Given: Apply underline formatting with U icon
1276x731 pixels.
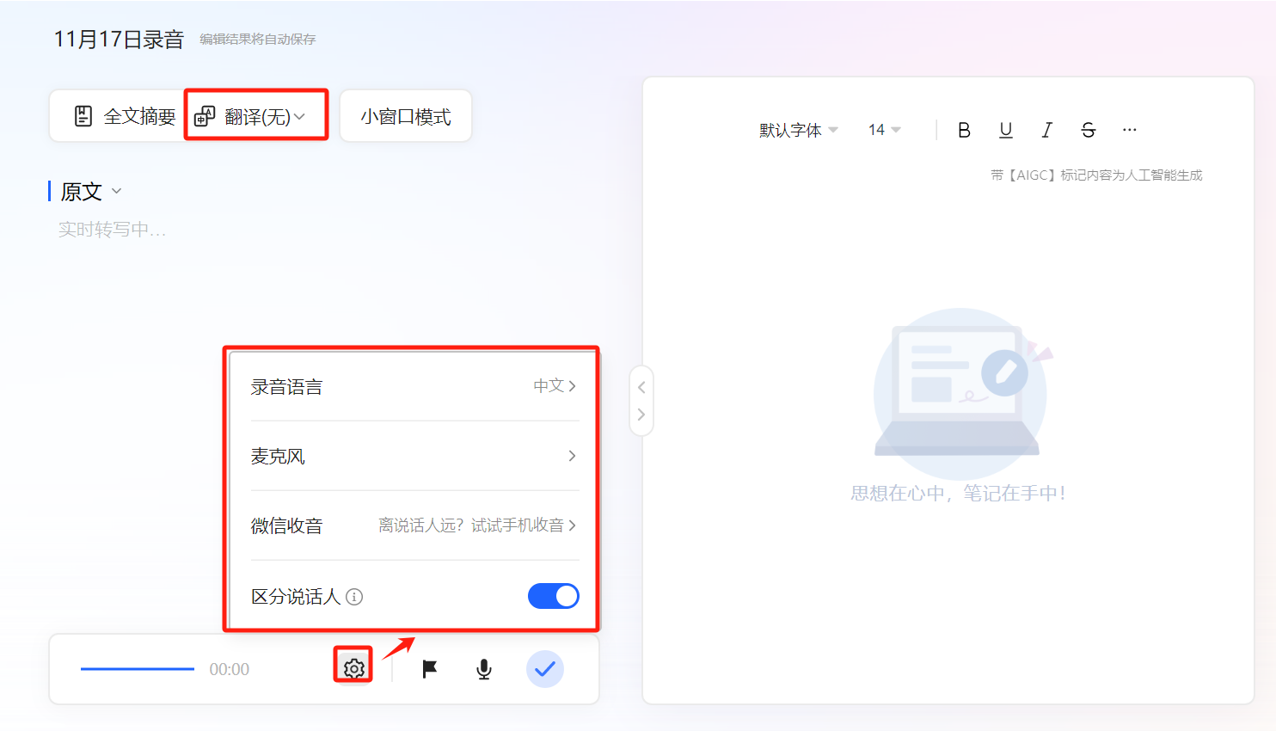Looking at the screenshot, I should point(1005,130).
